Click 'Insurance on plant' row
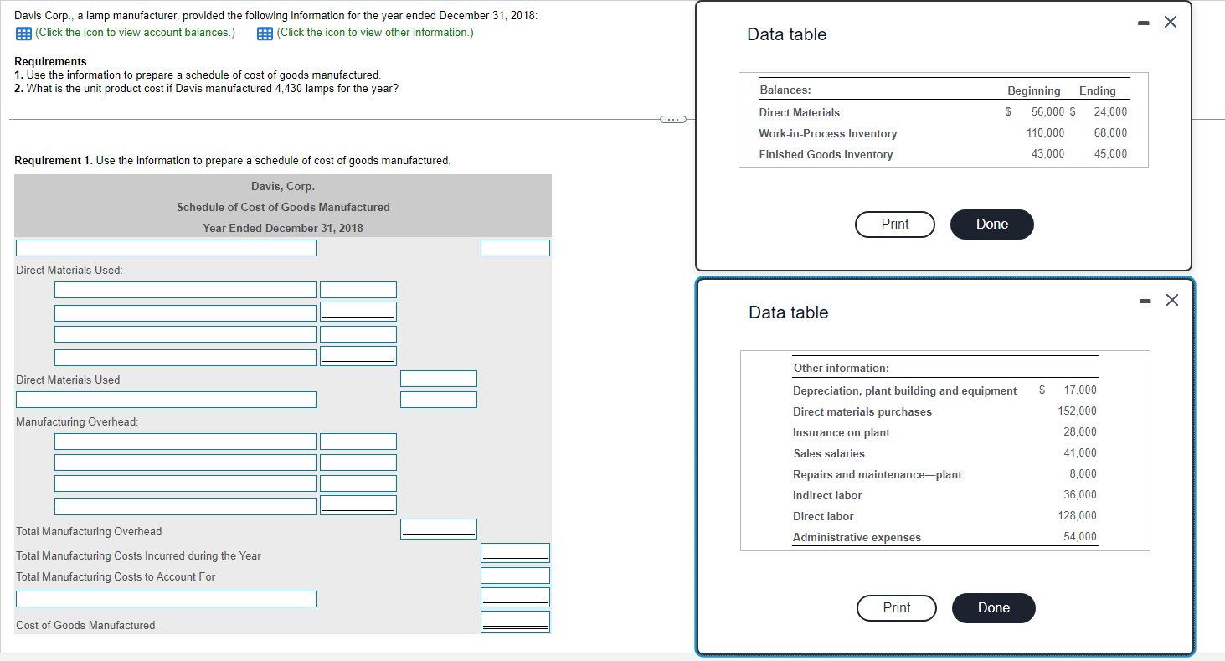Screen dimensions: 1225x661 841,432
